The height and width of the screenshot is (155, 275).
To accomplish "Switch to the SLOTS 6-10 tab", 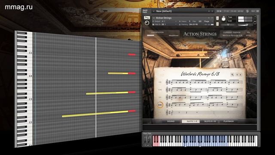I will pyautogui.click(x=210, y=121).
